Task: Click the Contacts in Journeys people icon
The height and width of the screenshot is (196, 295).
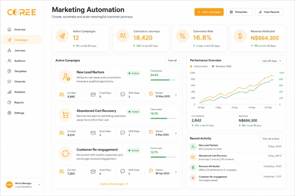Action: point(123,36)
